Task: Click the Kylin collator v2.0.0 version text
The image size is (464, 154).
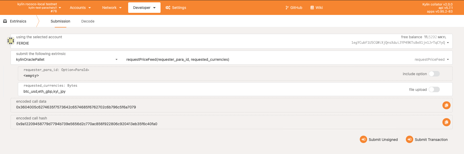Action: click(437, 4)
